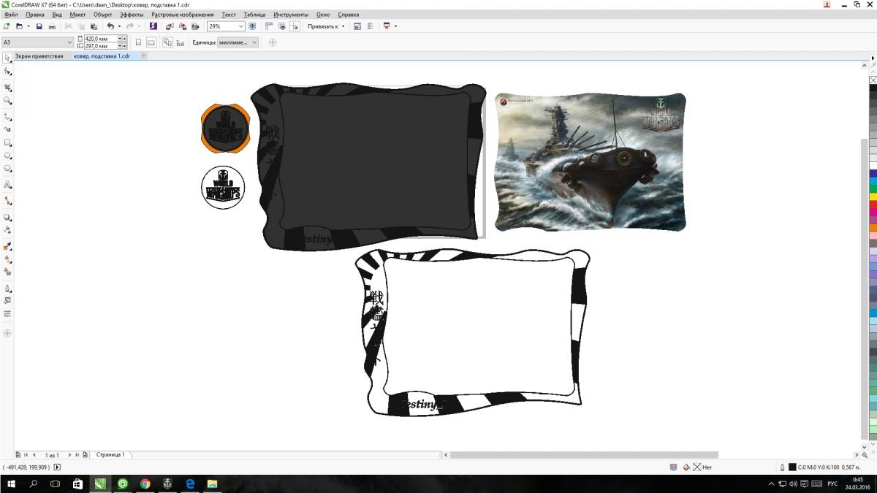The width and height of the screenshot is (877, 493).
Task: Choose the Artistic Media tool
Action: (x=7, y=129)
